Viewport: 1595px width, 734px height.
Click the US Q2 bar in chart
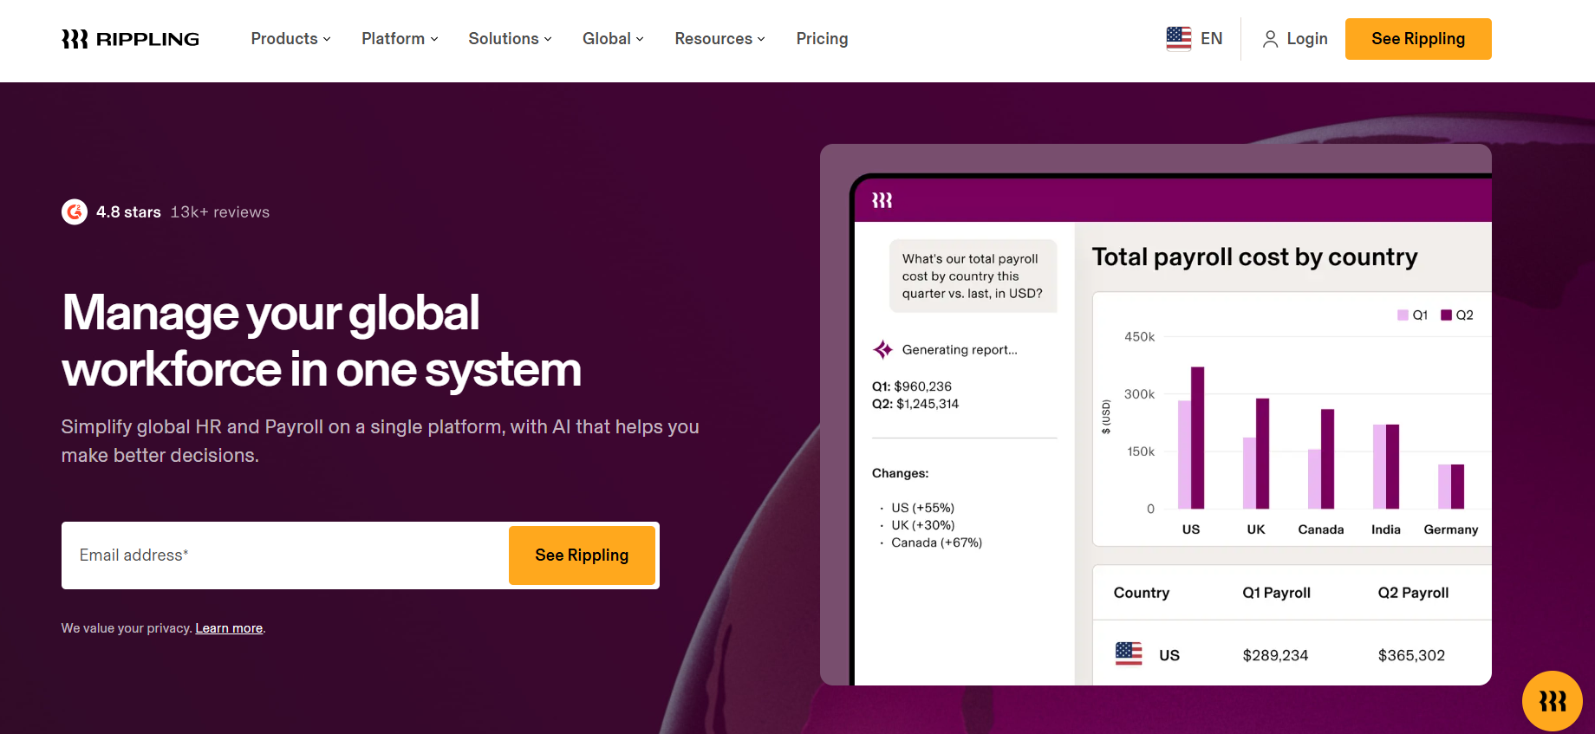(1197, 438)
